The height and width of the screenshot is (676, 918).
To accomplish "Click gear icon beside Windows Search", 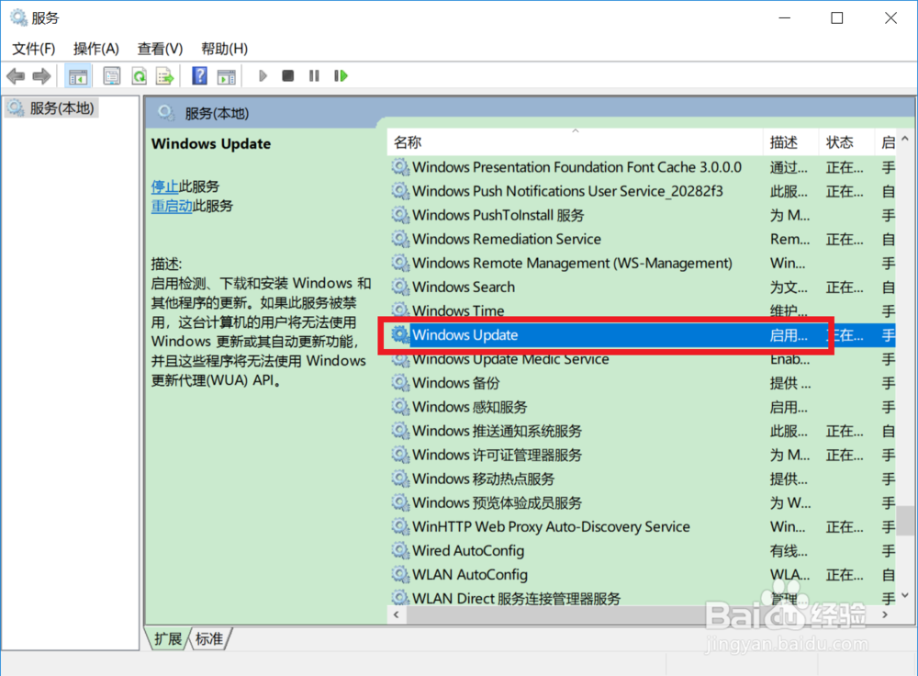I will 400,287.
